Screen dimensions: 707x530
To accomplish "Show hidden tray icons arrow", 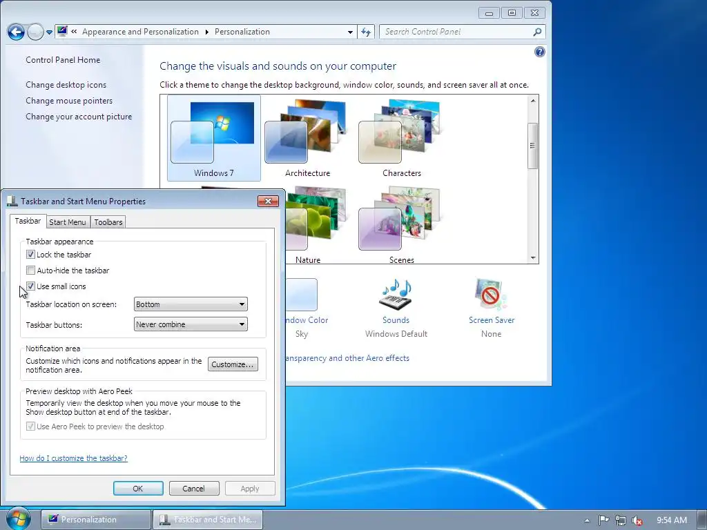I will pos(587,520).
